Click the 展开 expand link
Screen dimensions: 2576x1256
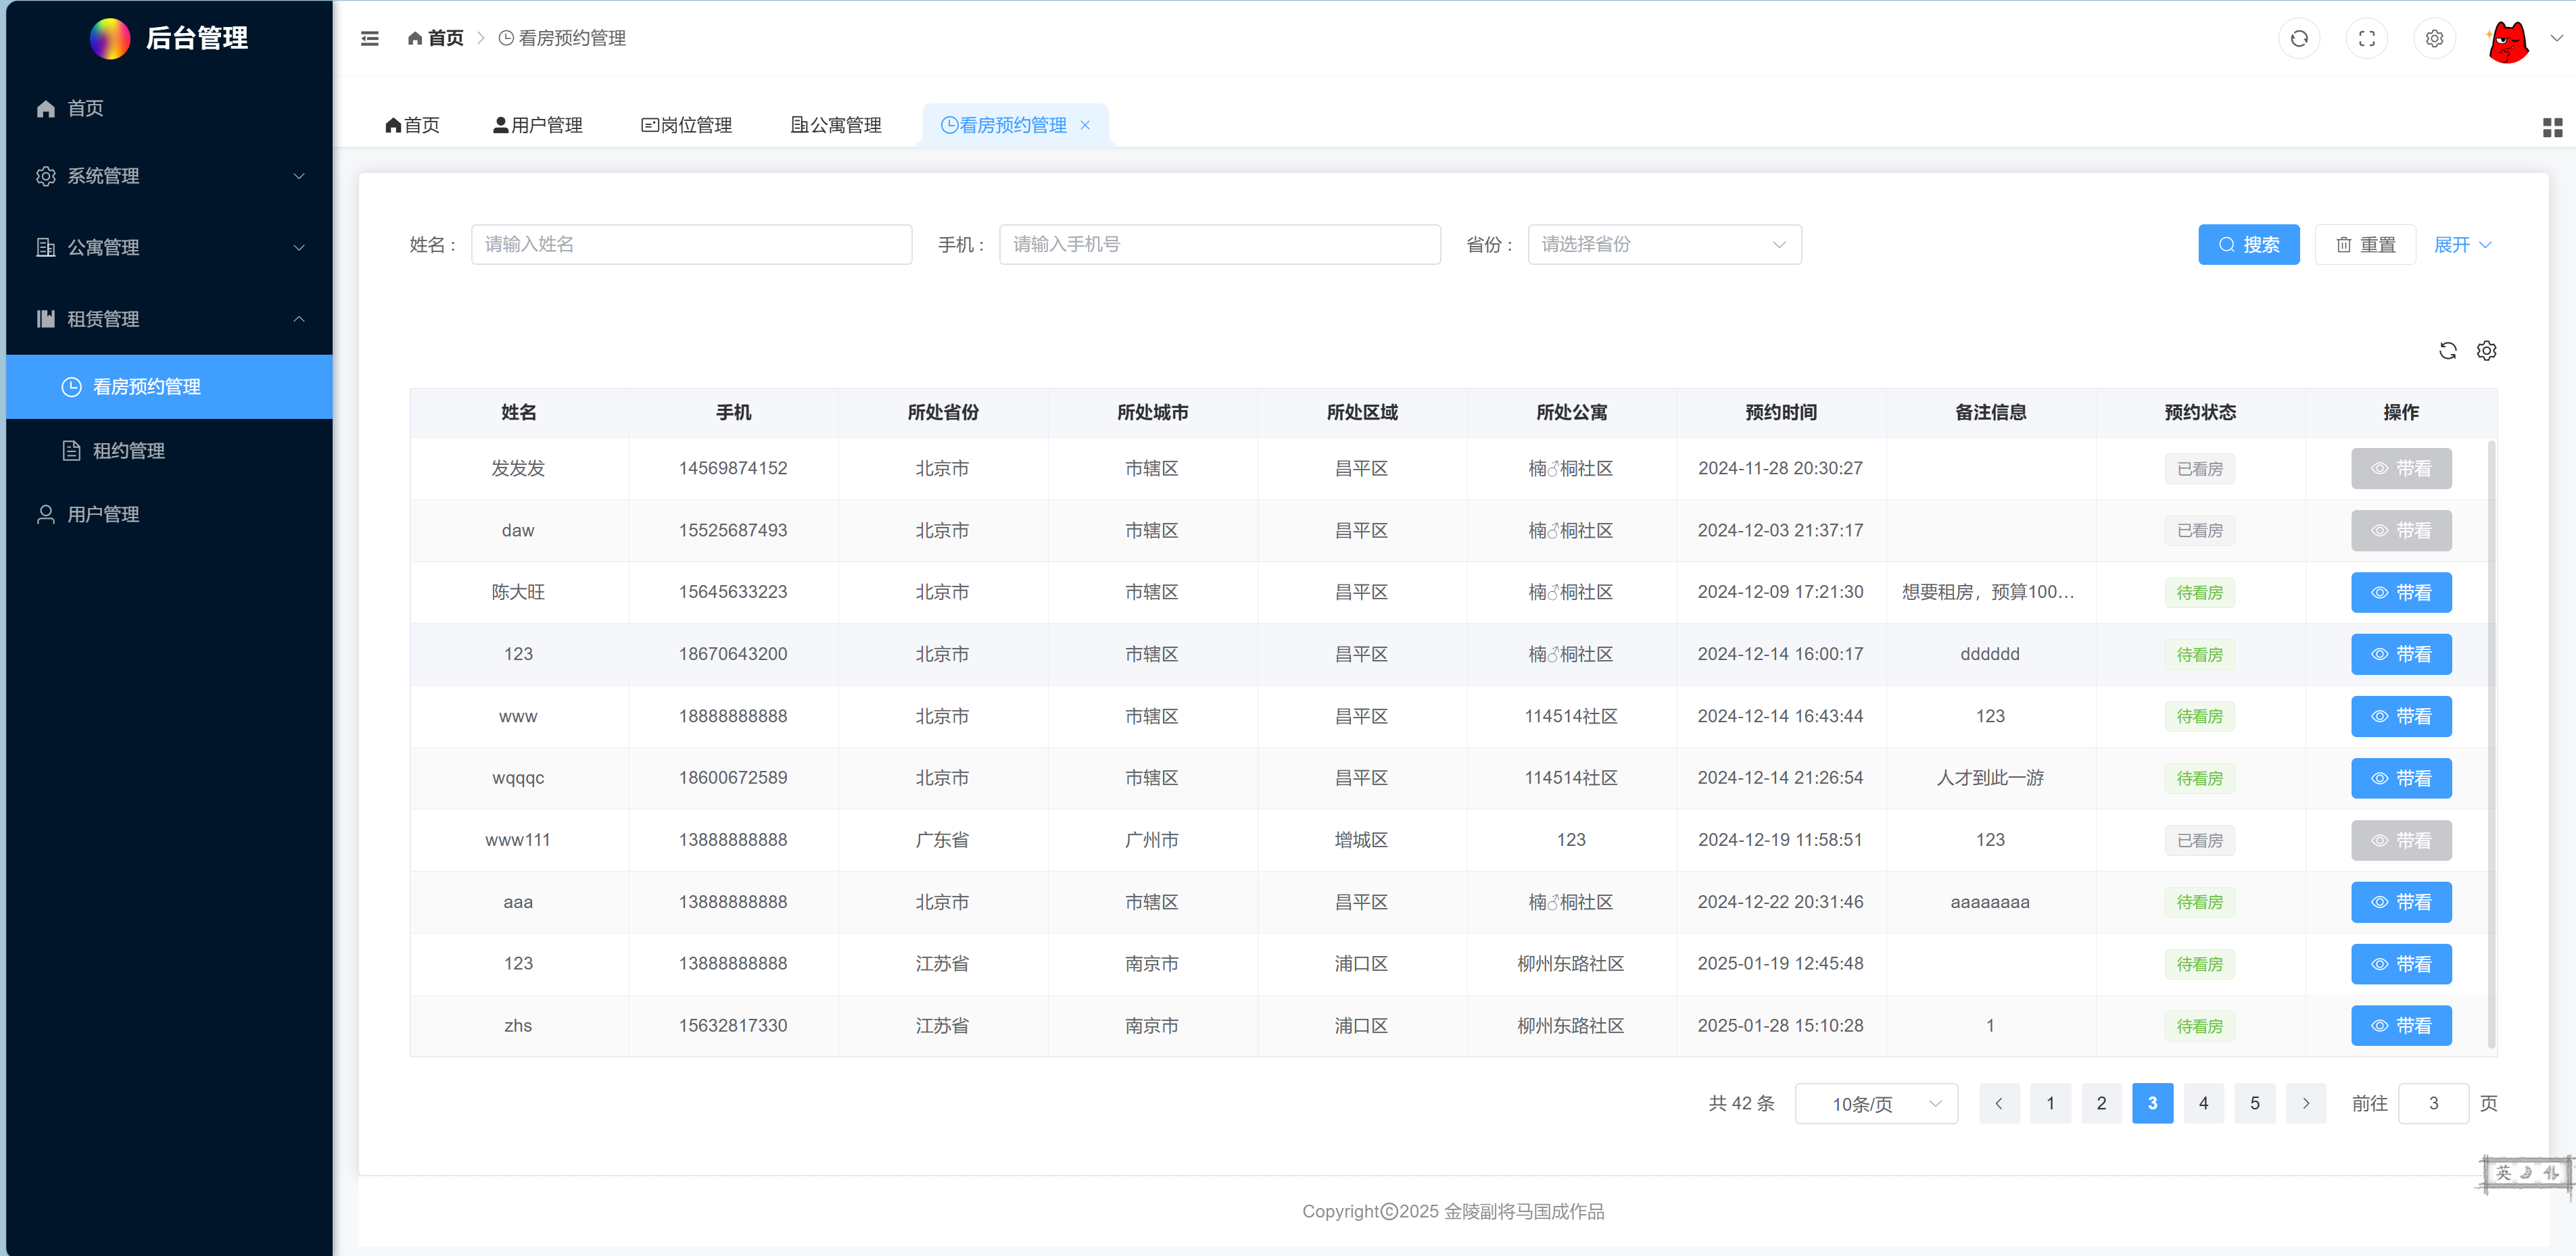(x=2462, y=244)
